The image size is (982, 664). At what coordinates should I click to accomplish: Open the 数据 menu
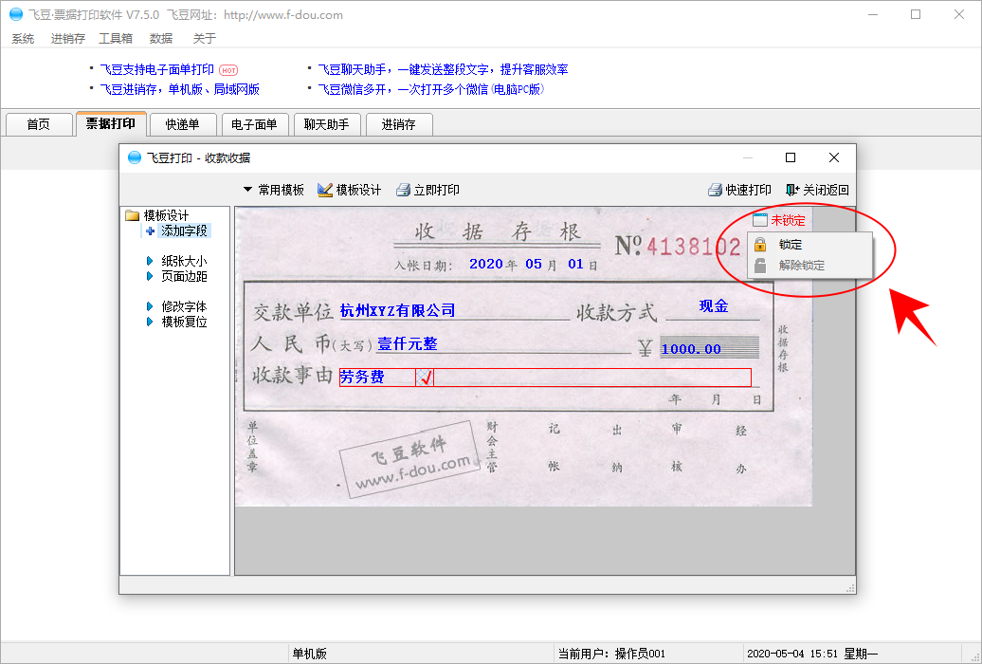161,39
